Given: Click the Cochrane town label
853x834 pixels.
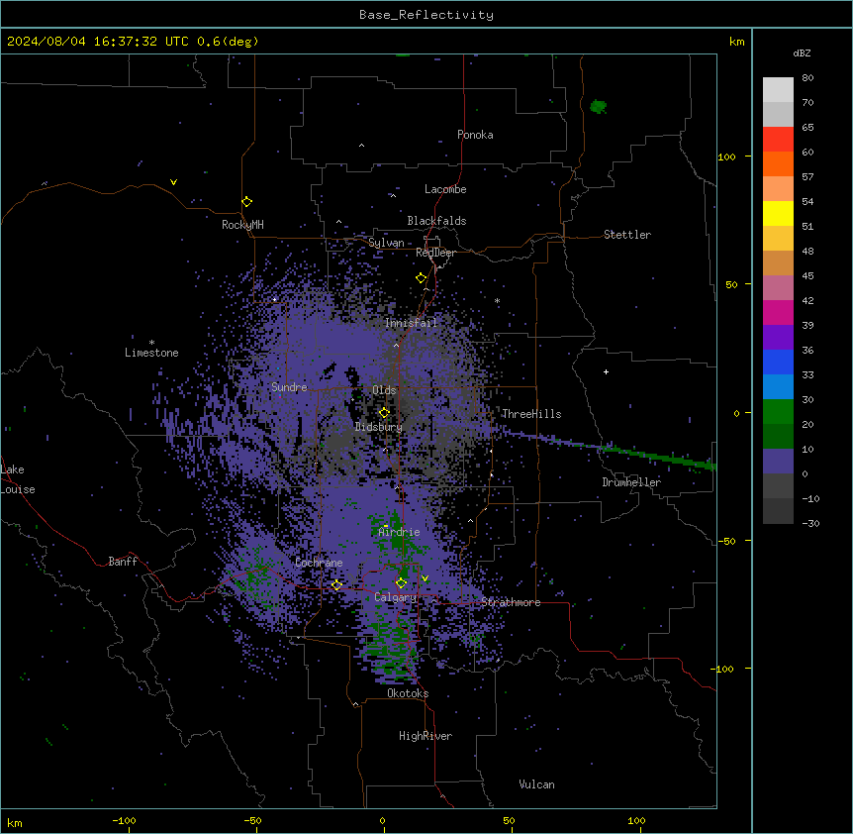Looking at the screenshot, I should [319, 563].
